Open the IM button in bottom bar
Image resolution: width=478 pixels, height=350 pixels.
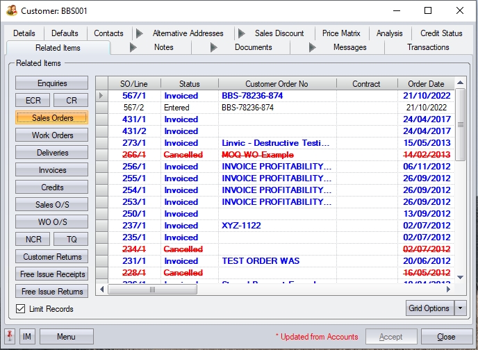click(27, 337)
